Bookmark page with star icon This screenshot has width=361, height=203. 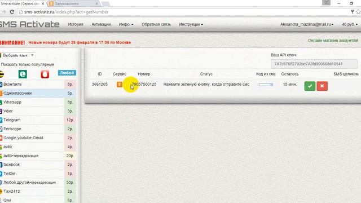(359, 12)
